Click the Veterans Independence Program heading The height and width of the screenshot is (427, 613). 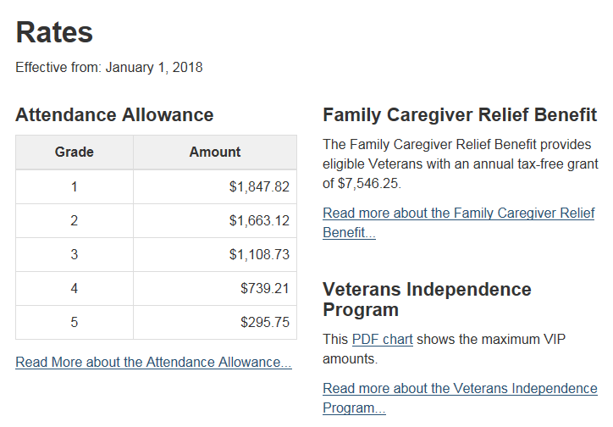click(427, 300)
